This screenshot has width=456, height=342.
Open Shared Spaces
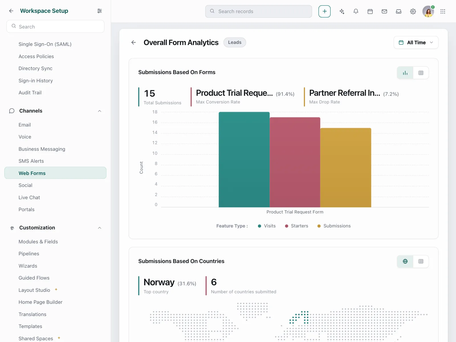[36, 338]
